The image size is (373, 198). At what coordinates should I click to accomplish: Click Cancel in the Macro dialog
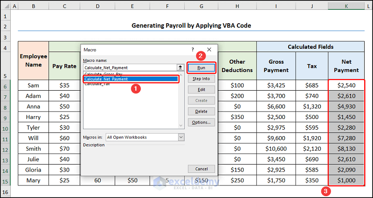click(201, 169)
